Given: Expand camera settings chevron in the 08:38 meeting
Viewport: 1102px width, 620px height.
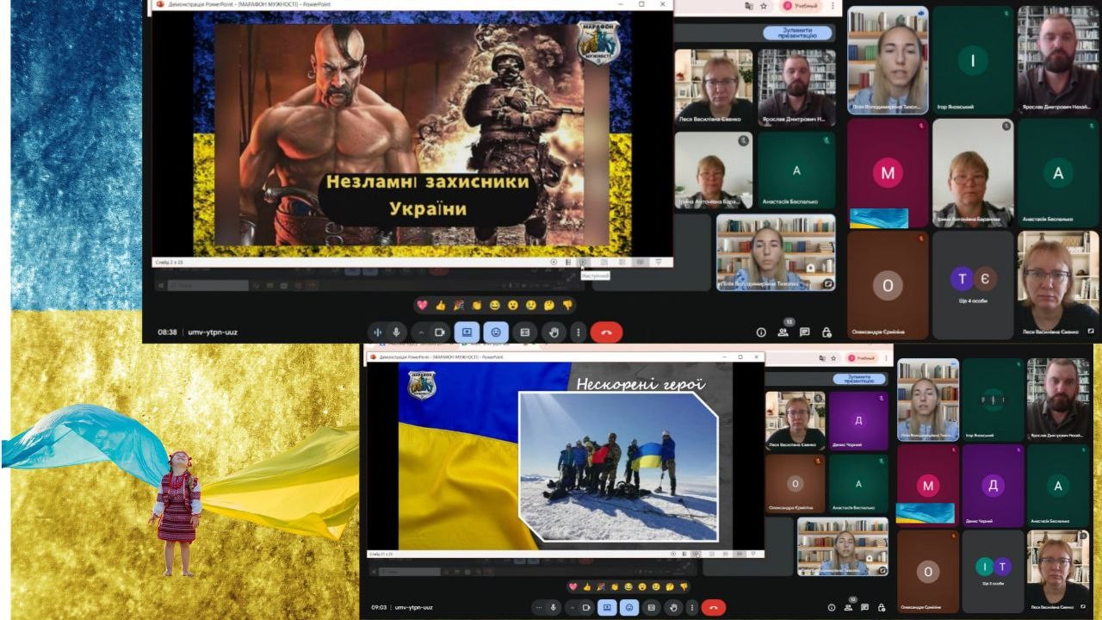Looking at the screenshot, I should click(x=421, y=332).
